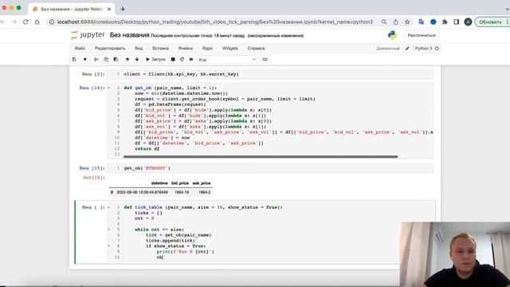The height and width of the screenshot is (287, 510).
Task: Click the ticks.append(tick) code line
Action: (x=171, y=241)
